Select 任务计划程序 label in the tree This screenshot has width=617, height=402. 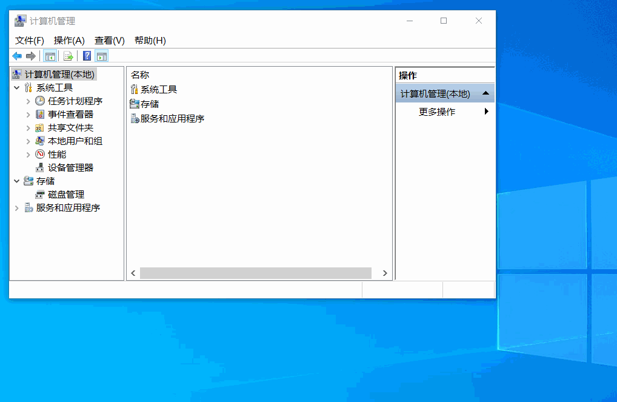coord(75,101)
